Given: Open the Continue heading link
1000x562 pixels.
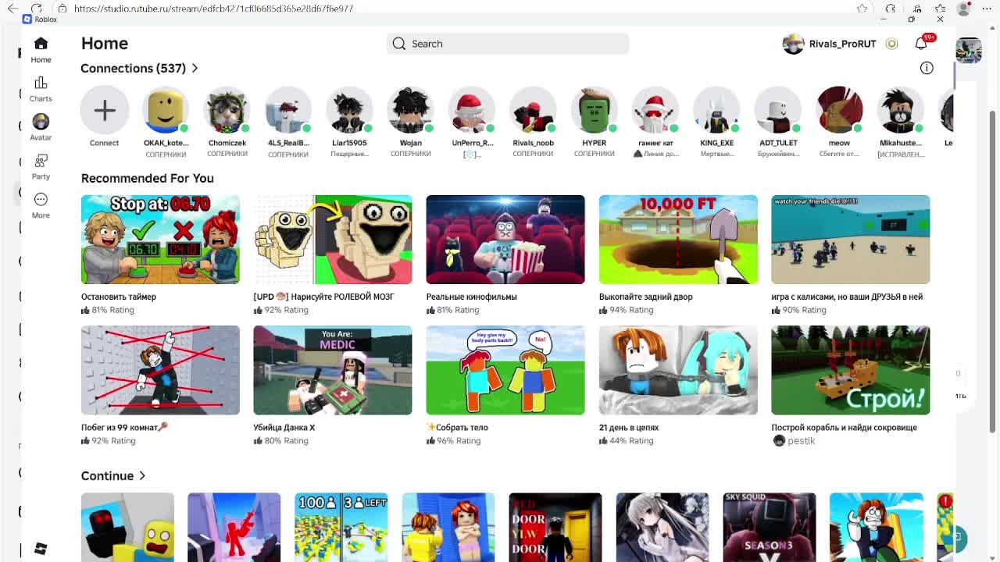Looking at the screenshot, I should click(x=107, y=476).
